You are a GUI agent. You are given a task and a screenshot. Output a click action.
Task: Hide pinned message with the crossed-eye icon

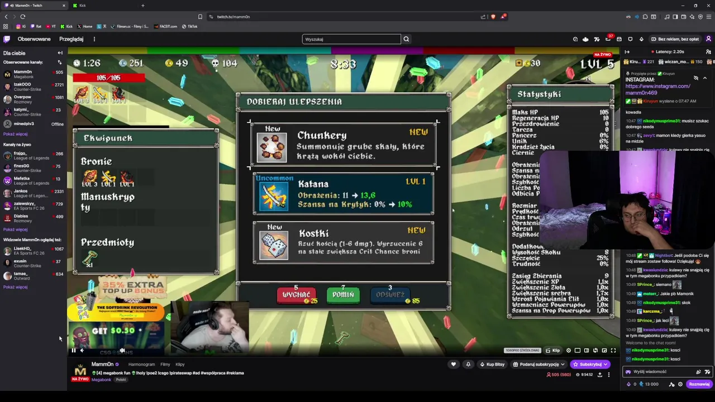(x=696, y=78)
